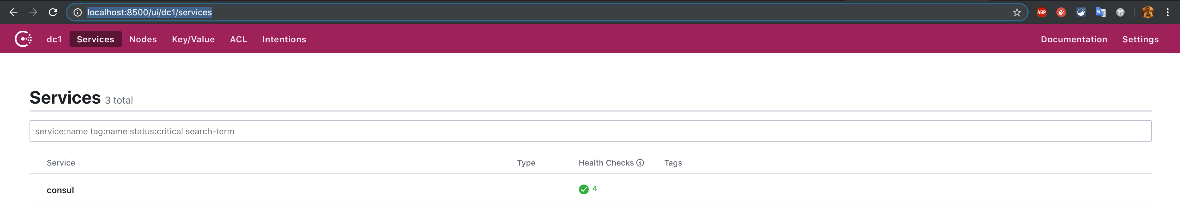The image size is (1180, 206).
Task: Click the Adblock Plus extension icon
Action: tap(1042, 12)
